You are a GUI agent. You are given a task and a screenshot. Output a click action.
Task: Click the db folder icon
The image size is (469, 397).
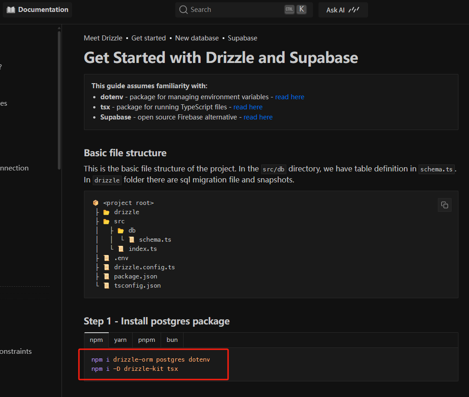click(121, 231)
